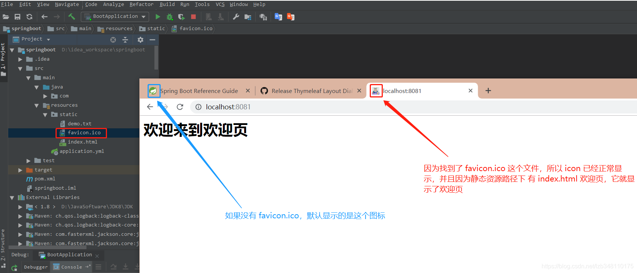Expand the .idea folder
The image size is (637, 273).
click(20, 59)
